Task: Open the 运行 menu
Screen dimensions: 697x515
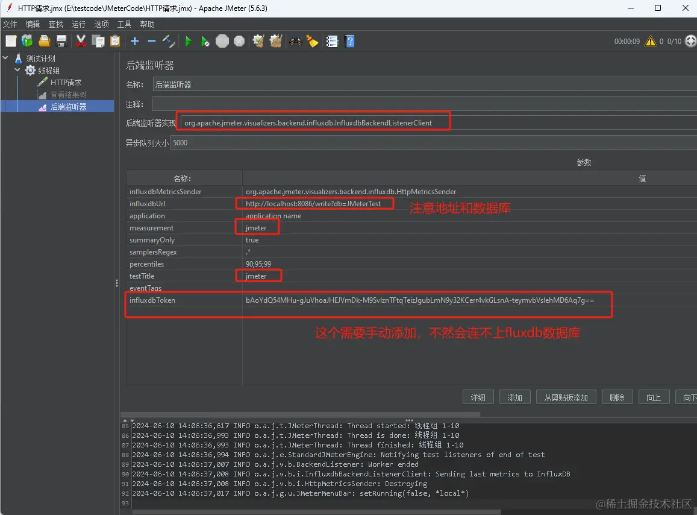Action: pos(78,24)
